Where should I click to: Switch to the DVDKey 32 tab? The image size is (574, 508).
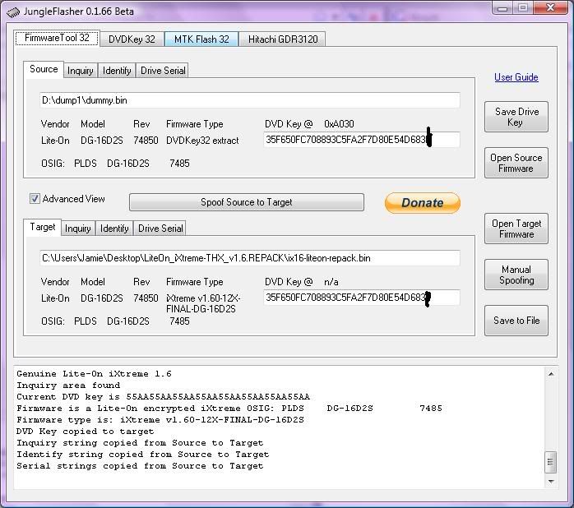132,39
